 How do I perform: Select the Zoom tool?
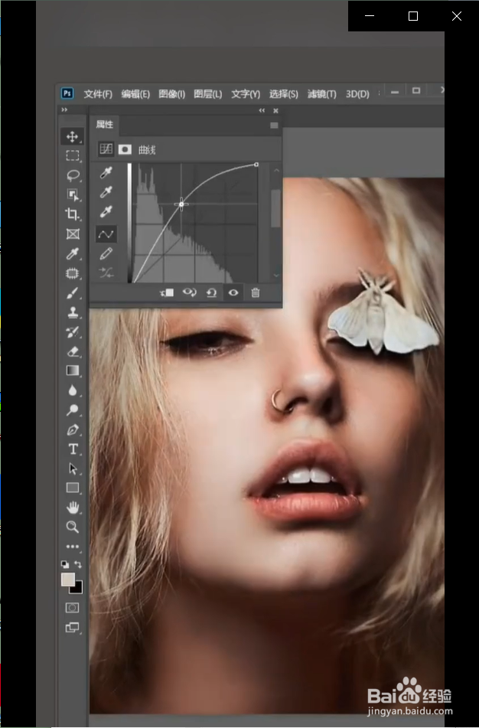pos(73,527)
